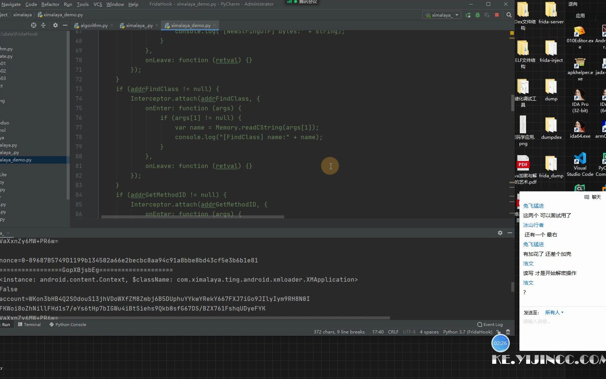606x379 pixels.
Task: Open the dump desktop folder
Action: (551, 90)
